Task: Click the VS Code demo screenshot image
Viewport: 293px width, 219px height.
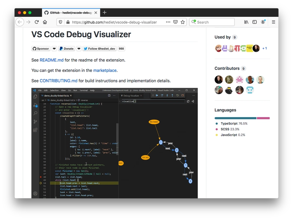Action: [x=115, y=143]
